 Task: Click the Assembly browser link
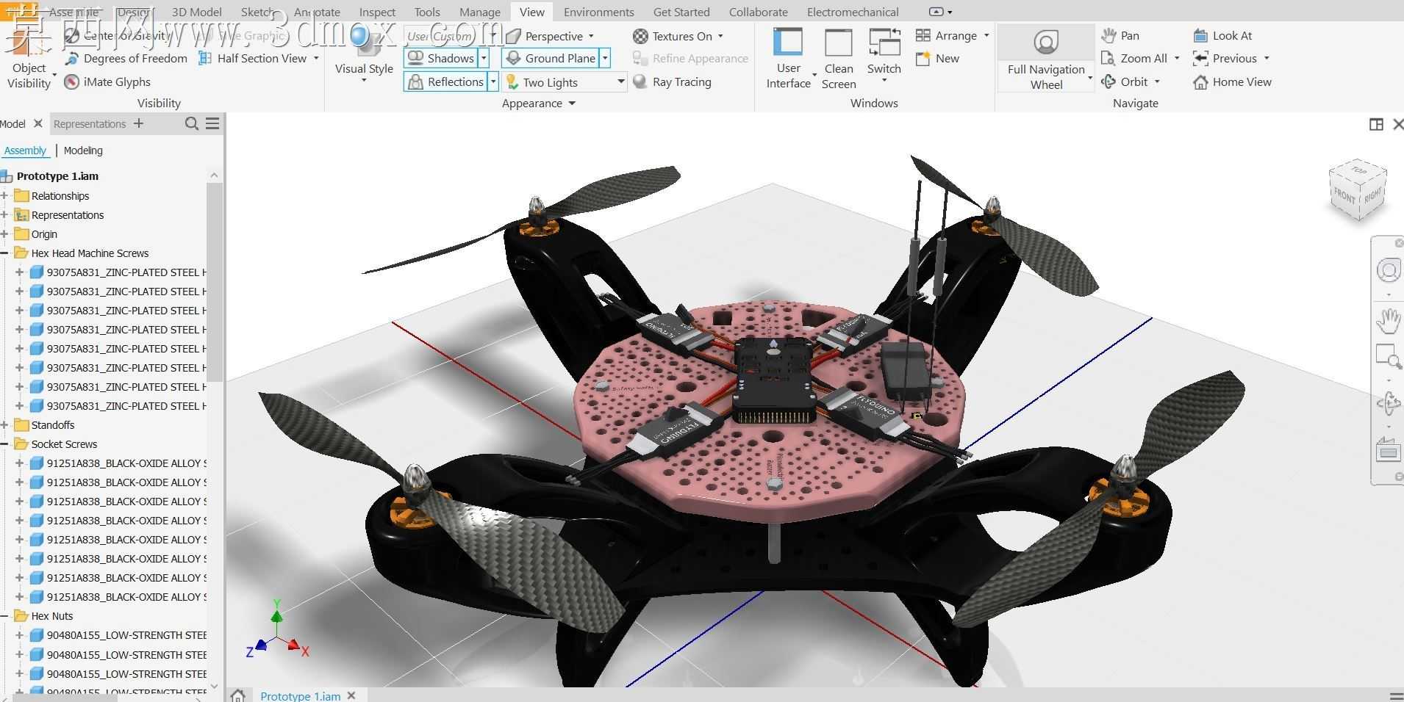(x=25, y=151)
